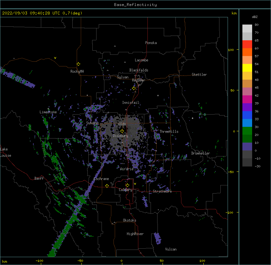
Task: Click the red swatch between 65 and 60 dBZ
Action: (247, 44)
